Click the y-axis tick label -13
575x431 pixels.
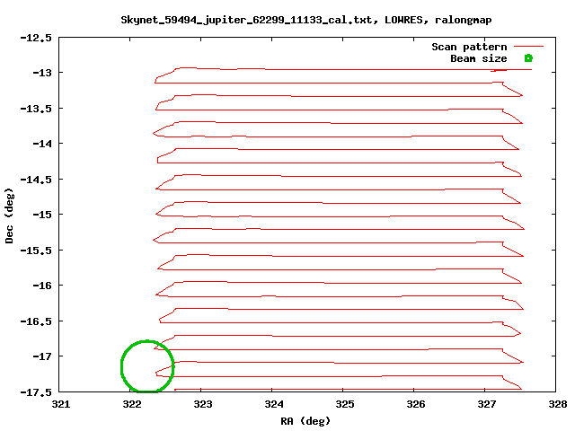click(42, 73)
